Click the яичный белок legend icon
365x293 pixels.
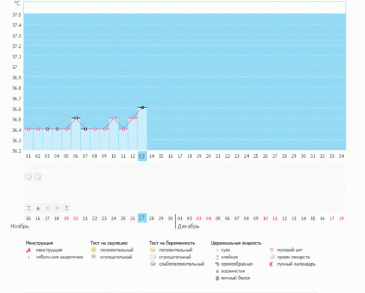tap(217, 278)
